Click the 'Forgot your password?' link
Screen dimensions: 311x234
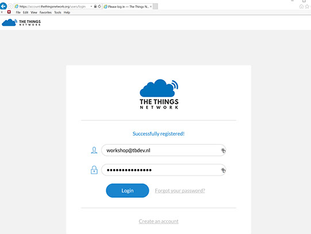180,190
